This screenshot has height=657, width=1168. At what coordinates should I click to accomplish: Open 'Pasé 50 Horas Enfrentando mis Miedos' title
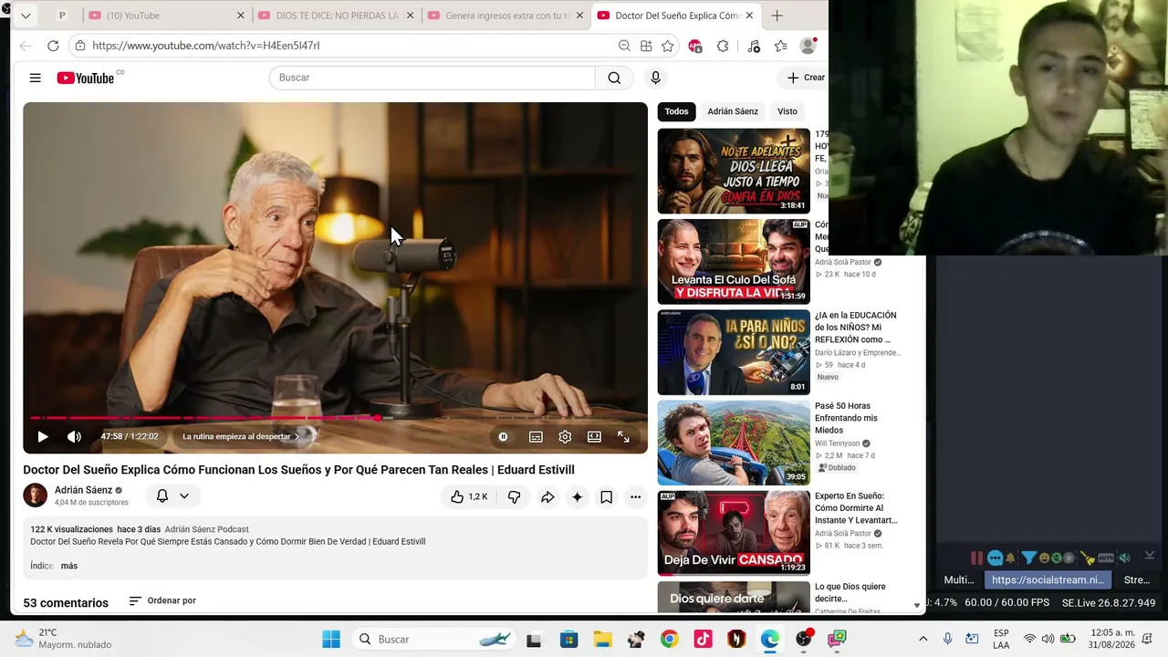(846, 418)
